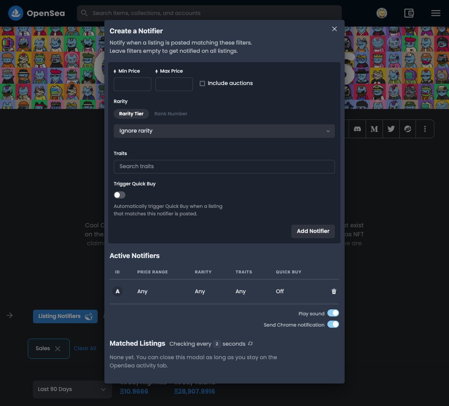Screen dimensions: 449x406
Task: Close the Create a Notifier modal
Action: [334, 29]
